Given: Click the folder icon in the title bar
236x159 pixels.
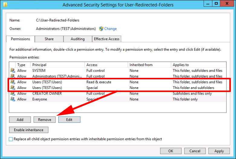Looking at the screenshot, I should (x=5, y=5).
